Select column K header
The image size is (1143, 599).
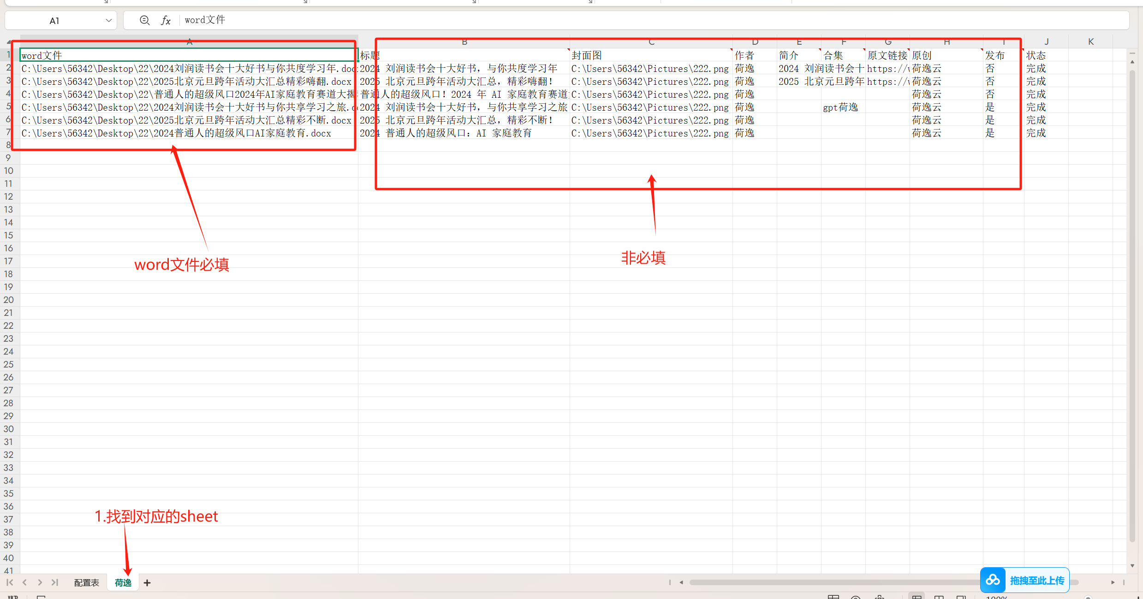pos(1091,42)
